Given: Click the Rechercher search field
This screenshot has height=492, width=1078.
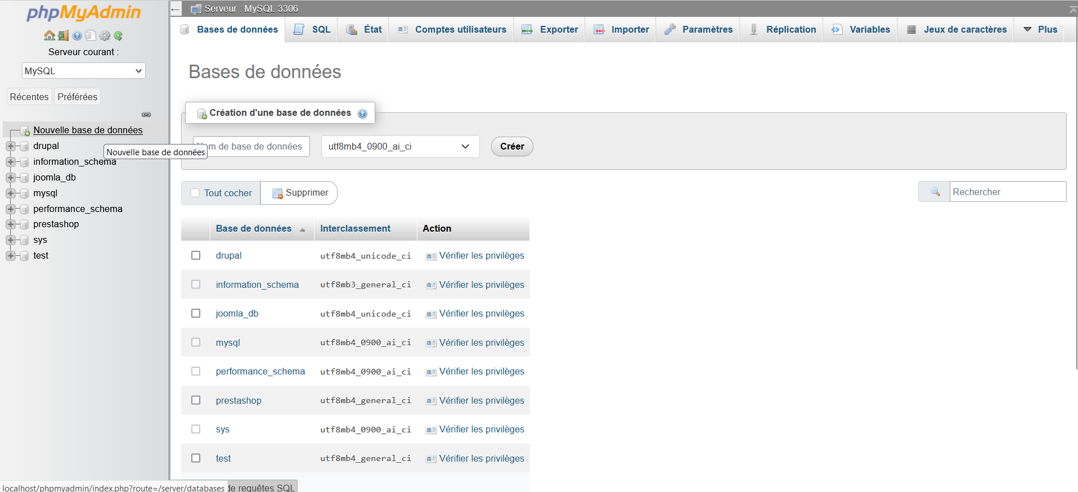Looking at the screenshot, I should (x=1008, y=192).
